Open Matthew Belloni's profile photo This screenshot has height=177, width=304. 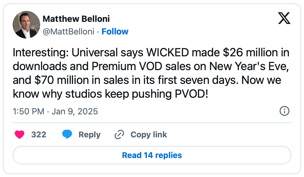pos(26,25)
